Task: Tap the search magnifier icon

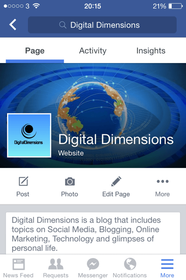Action: (63, 25)
